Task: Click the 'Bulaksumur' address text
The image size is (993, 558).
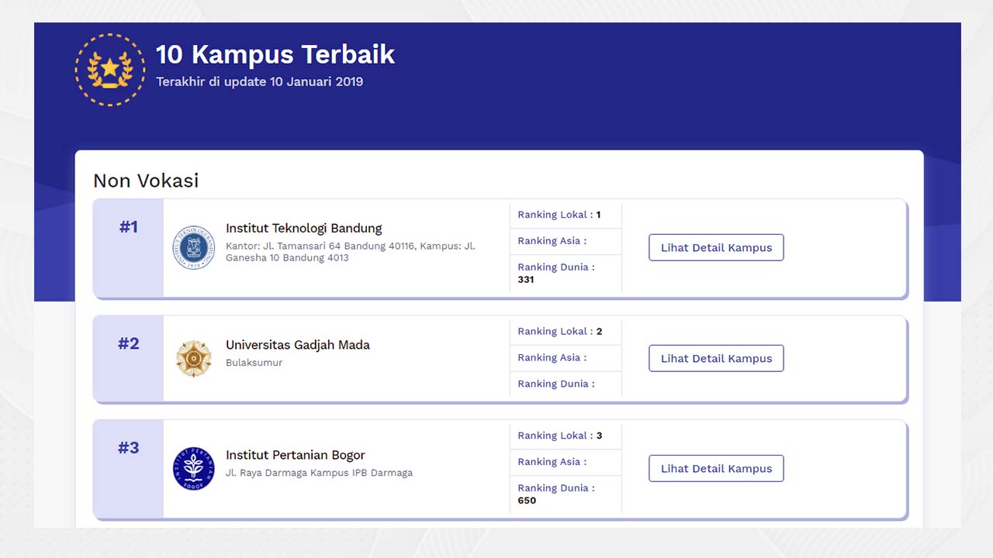Action: click(254, 363)
